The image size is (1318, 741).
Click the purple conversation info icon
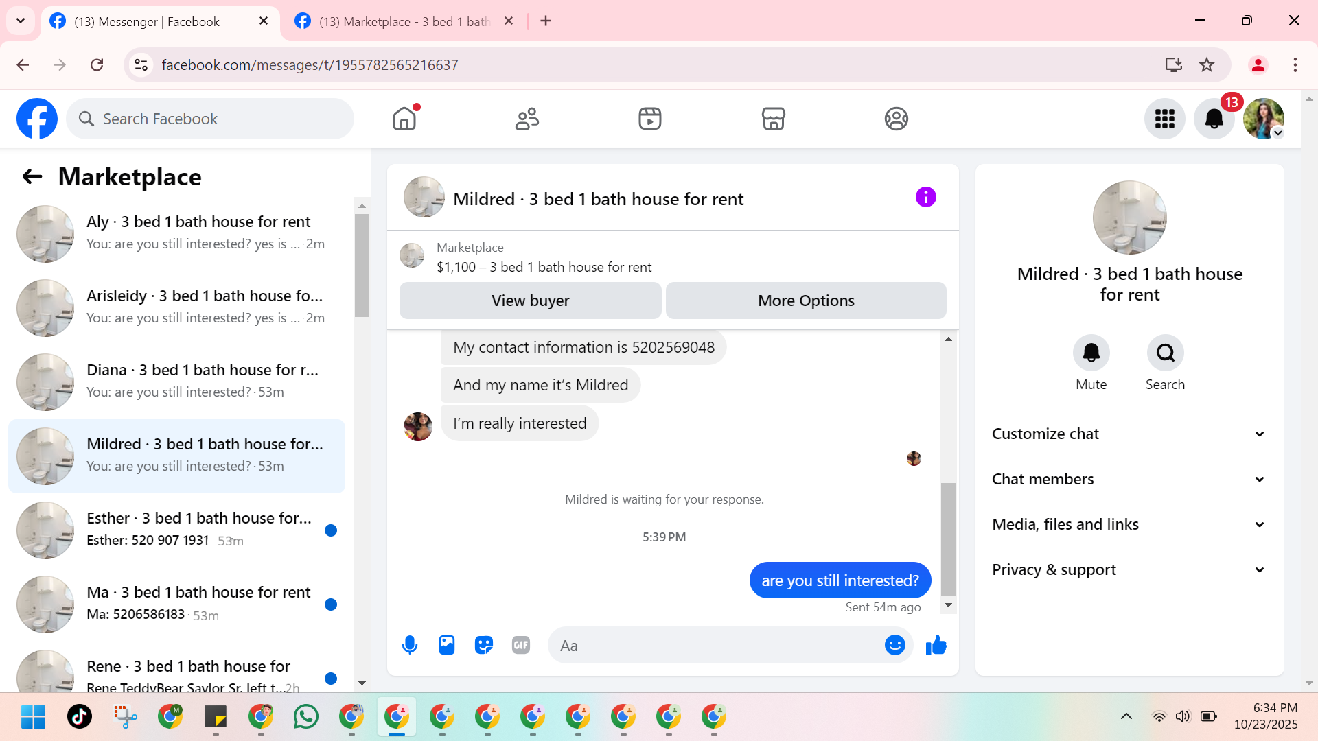925,198
